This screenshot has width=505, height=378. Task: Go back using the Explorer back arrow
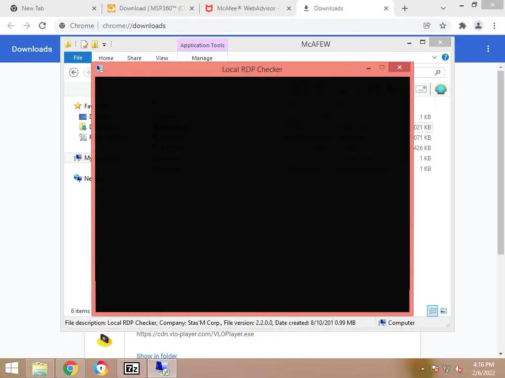74,72
